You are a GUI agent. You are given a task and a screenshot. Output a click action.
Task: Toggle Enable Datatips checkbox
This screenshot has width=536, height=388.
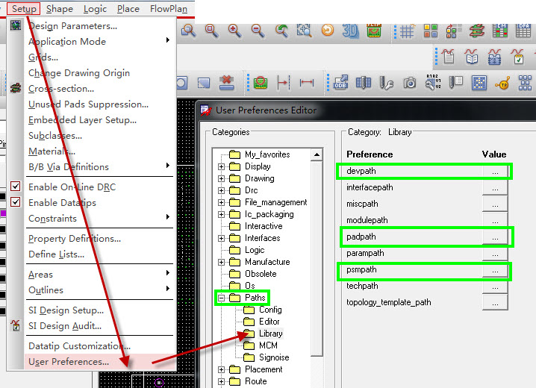(x=16, y=203)
